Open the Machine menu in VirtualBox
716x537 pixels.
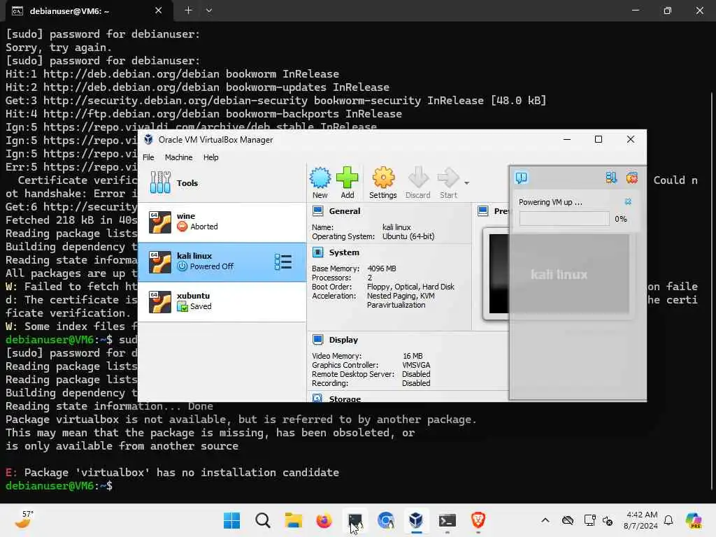[x=178, y=157]
